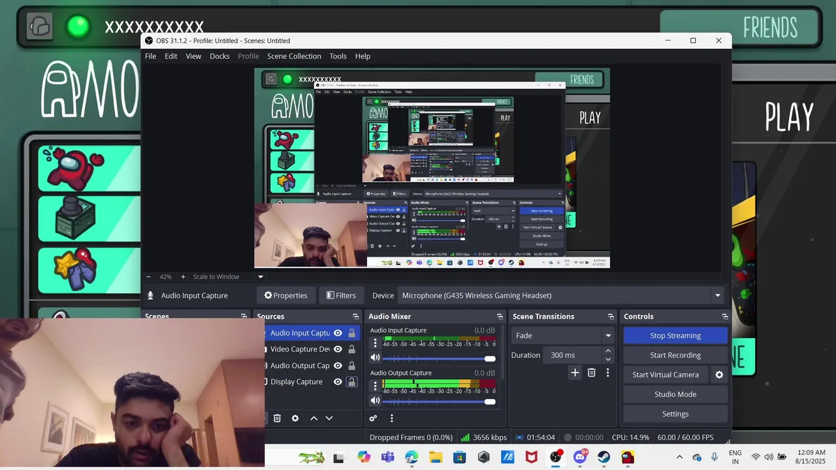The image size is (836, 470).
Task: Hide the Display Capture source
Action: tap(338, 382)
